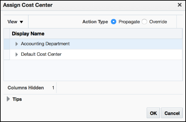Click the Override label text

(158, 22)
